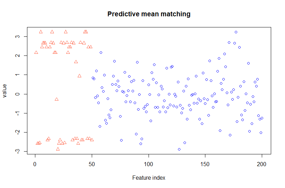Select the y-axis tick label 1

20,75
